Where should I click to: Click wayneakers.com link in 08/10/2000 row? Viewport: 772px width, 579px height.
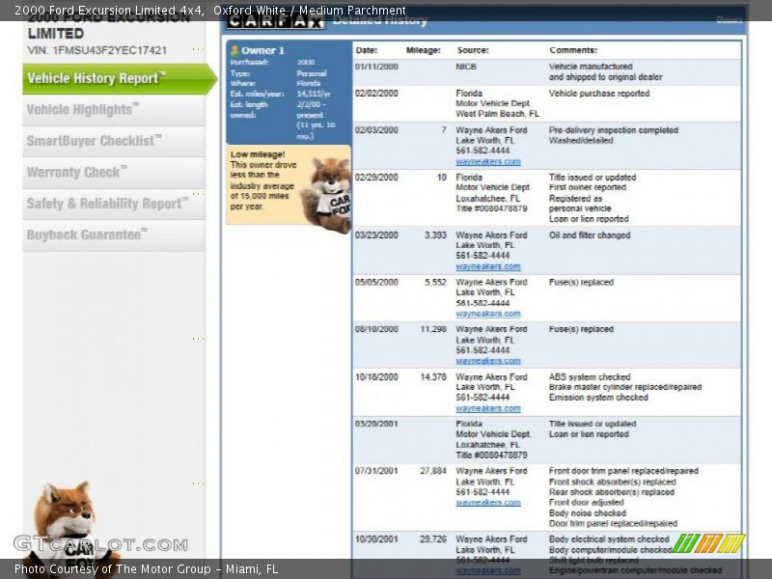coord(487,361)
